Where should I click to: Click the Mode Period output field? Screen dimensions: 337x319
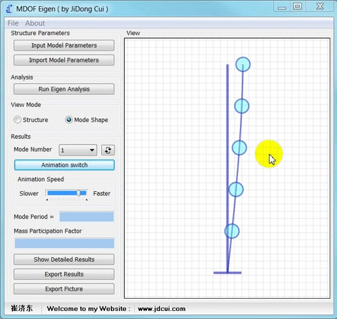(86, 217)
